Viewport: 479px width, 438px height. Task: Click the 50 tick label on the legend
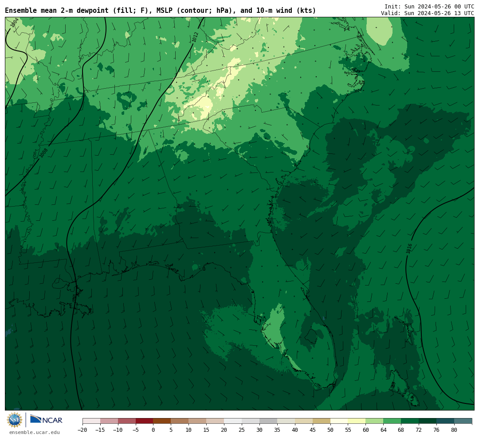pyautogui.click(x=330, y=430)
